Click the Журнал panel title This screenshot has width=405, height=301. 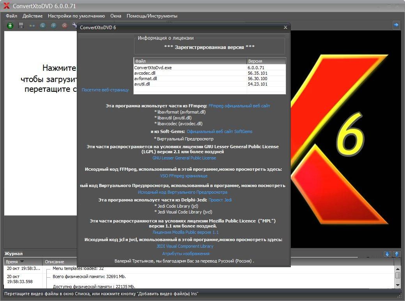pyautogui.click(x=14, y=254)
